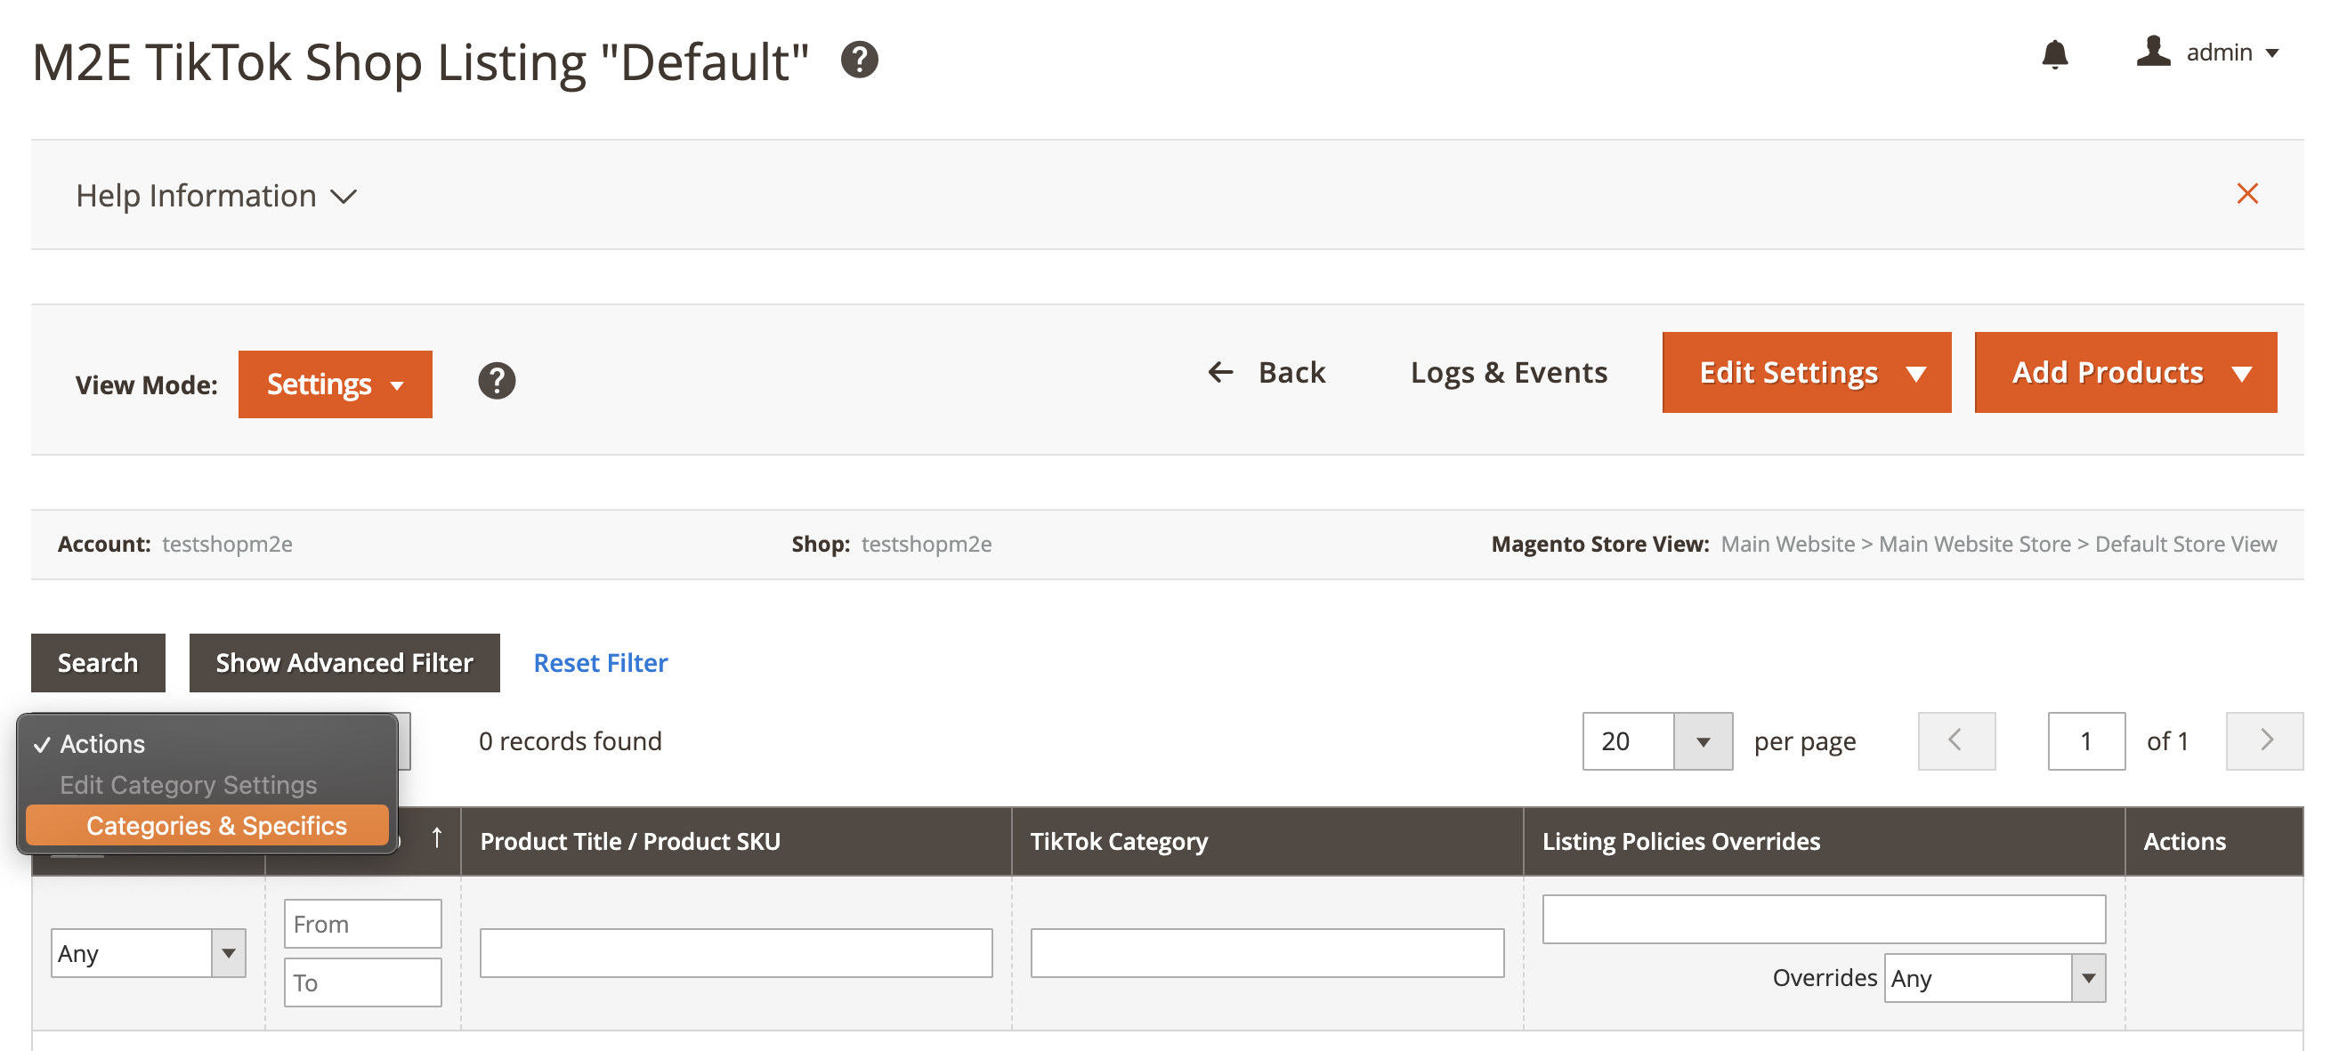Image resolution: width=2331 pixels, height=1051 pixels.
Task: Open help icon next to listing title
Action: (x=859, y=61)
